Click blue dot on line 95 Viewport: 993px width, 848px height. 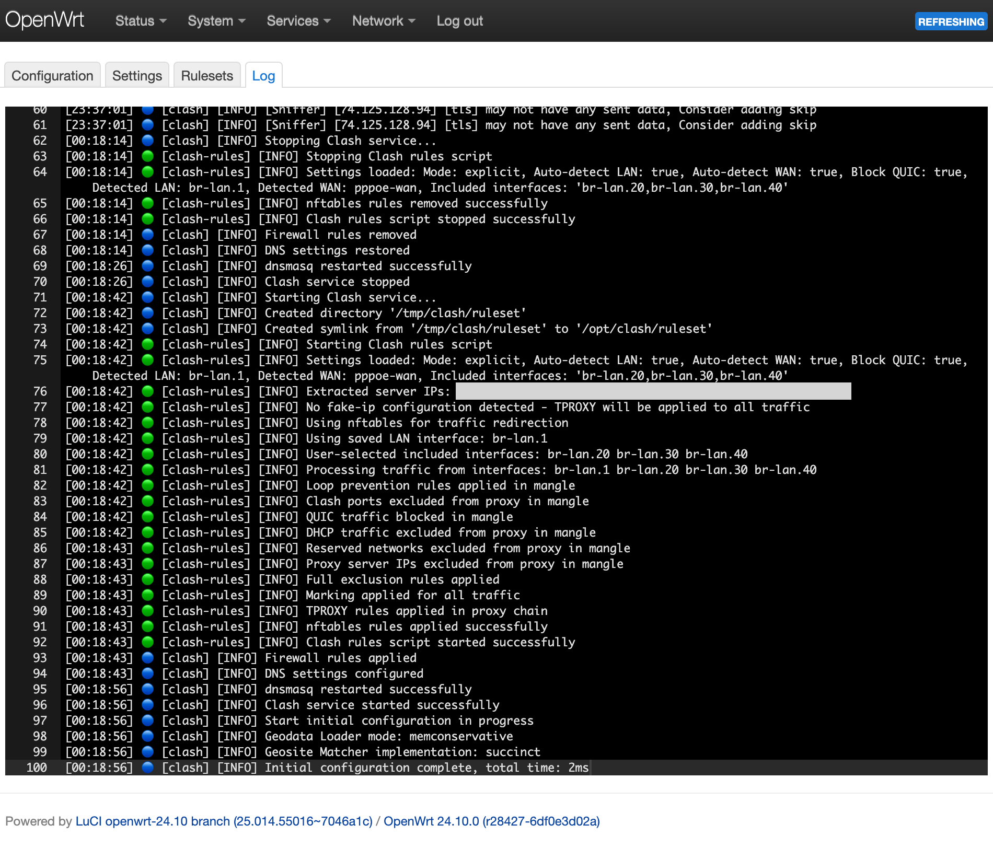click(x=148, y=689)
